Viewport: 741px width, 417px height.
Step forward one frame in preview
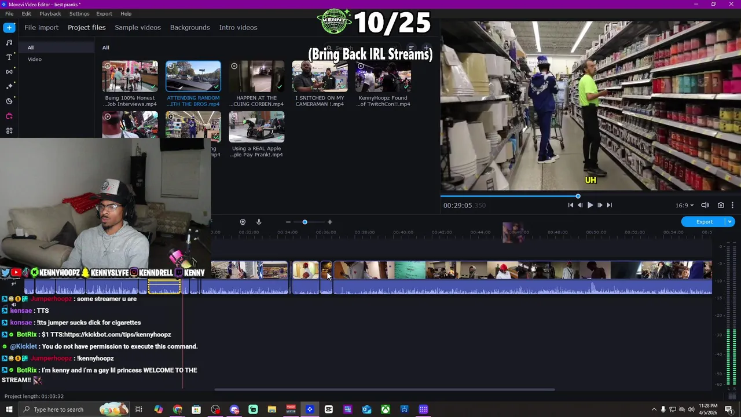(x=600, y=205)
